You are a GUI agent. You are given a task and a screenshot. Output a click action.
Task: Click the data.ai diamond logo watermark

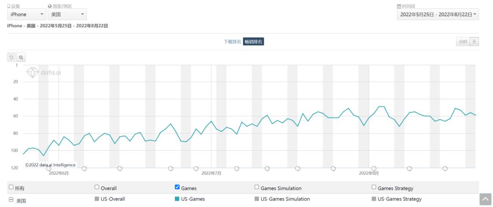[x=33, y=73]
